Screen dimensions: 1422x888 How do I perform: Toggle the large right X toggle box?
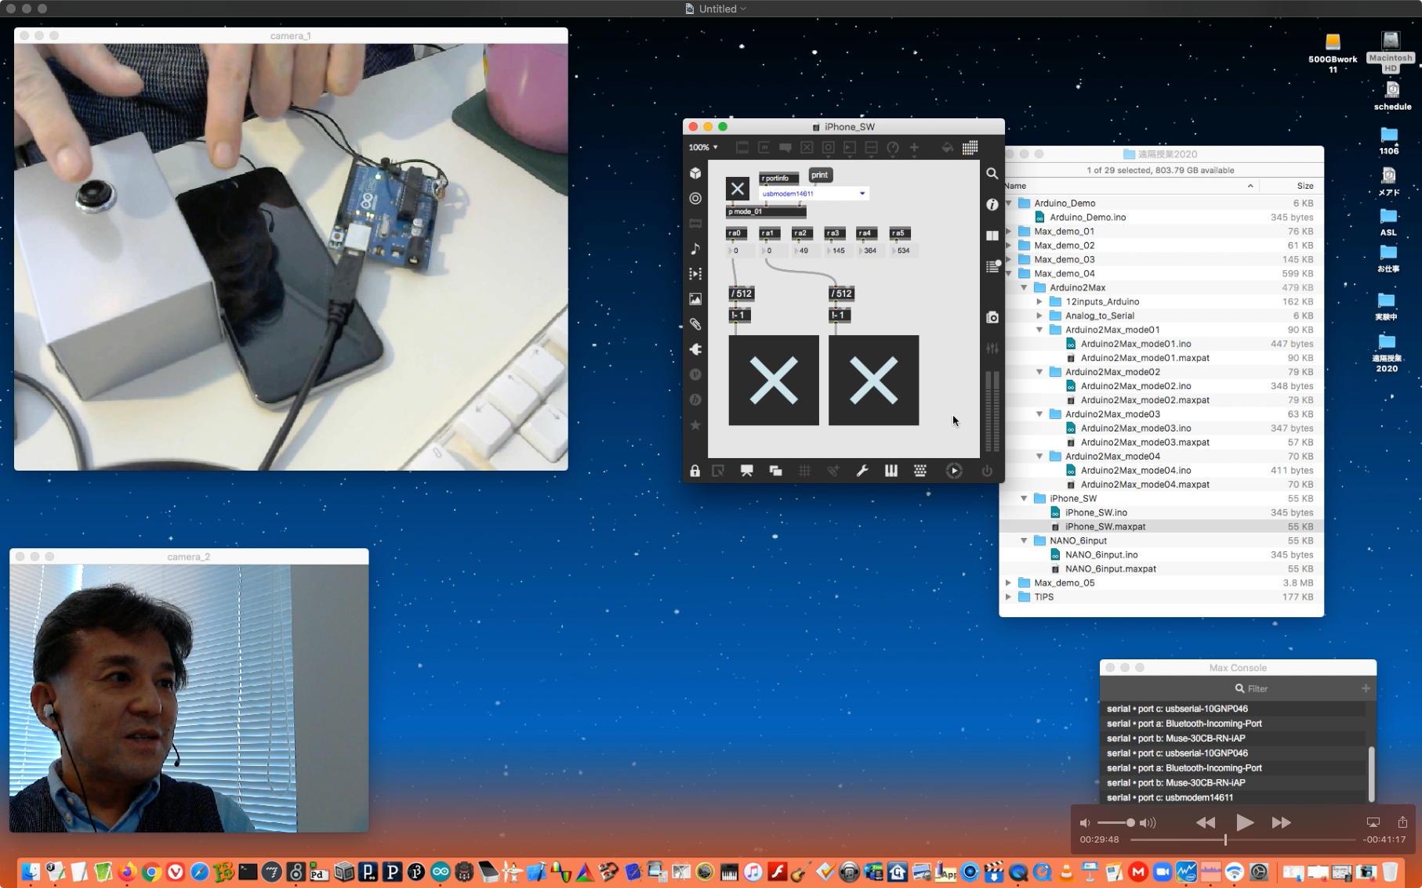pos(873,381)
